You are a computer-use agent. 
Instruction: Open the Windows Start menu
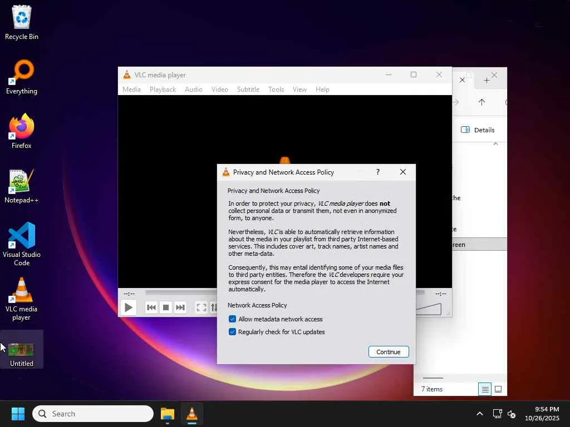click(x=18, y=414)
